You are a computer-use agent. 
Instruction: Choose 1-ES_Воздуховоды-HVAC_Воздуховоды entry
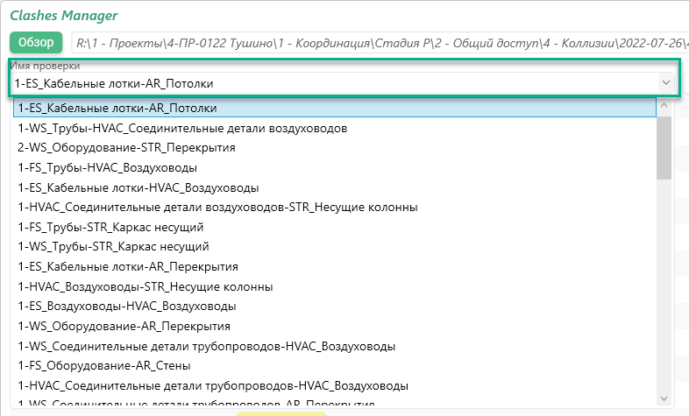(335, 307)
